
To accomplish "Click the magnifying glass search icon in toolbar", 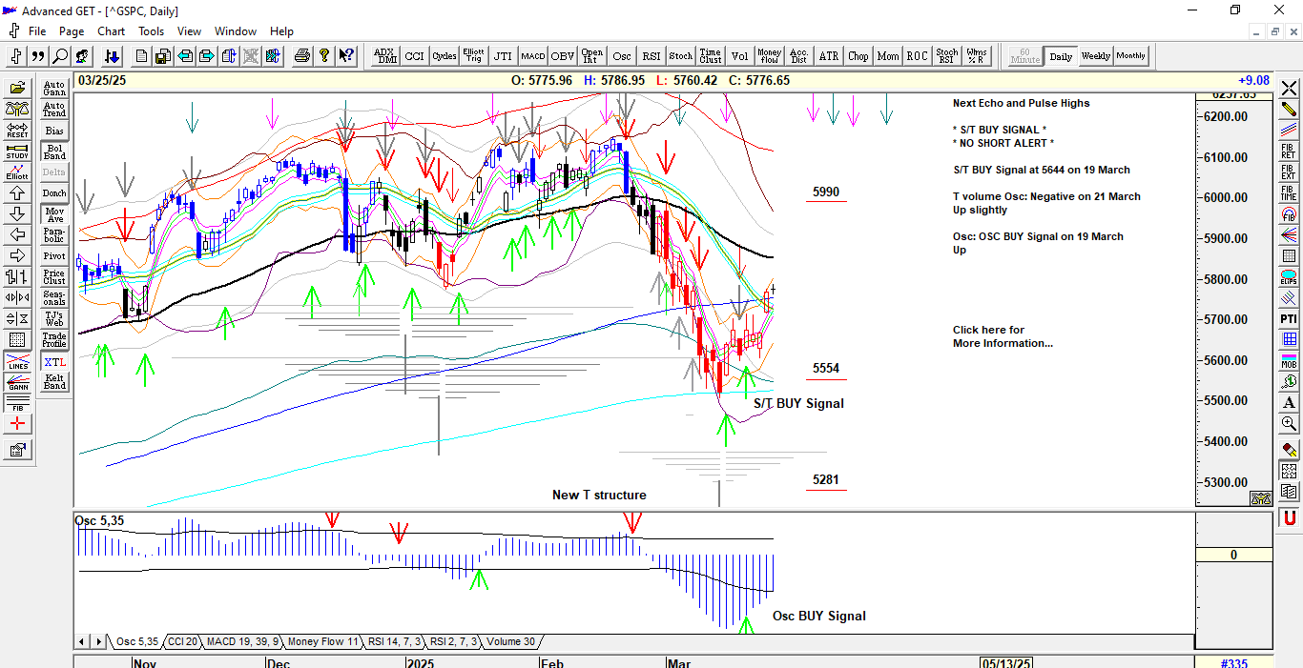I will [59, 56].
